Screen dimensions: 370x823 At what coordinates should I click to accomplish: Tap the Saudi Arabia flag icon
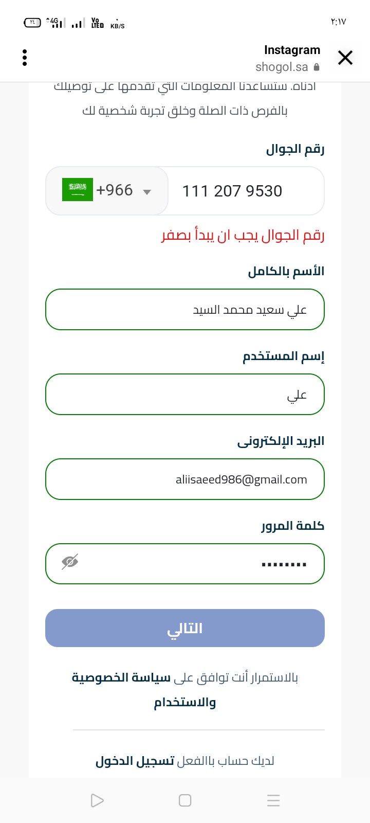click(x=78, y=190)
